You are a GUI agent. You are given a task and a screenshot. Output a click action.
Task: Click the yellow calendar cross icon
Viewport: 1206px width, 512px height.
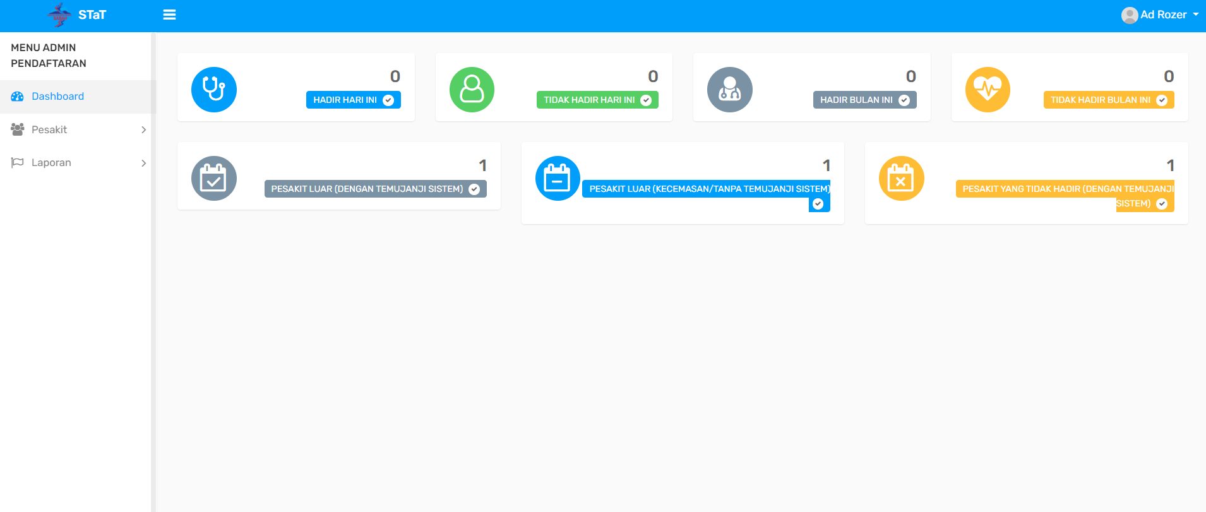click(901, 179)
